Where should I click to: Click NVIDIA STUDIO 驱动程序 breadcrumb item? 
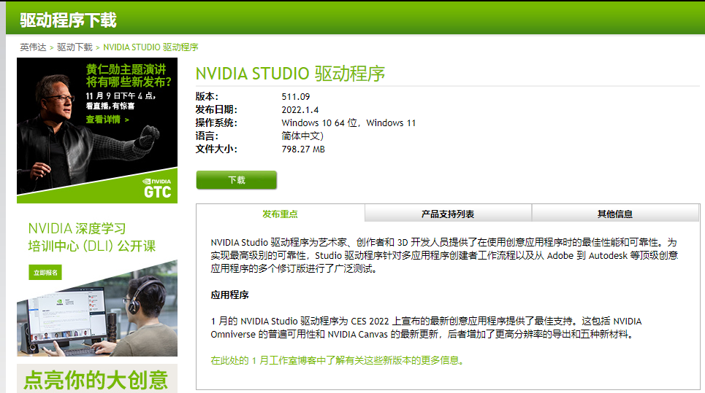[150, 47]
